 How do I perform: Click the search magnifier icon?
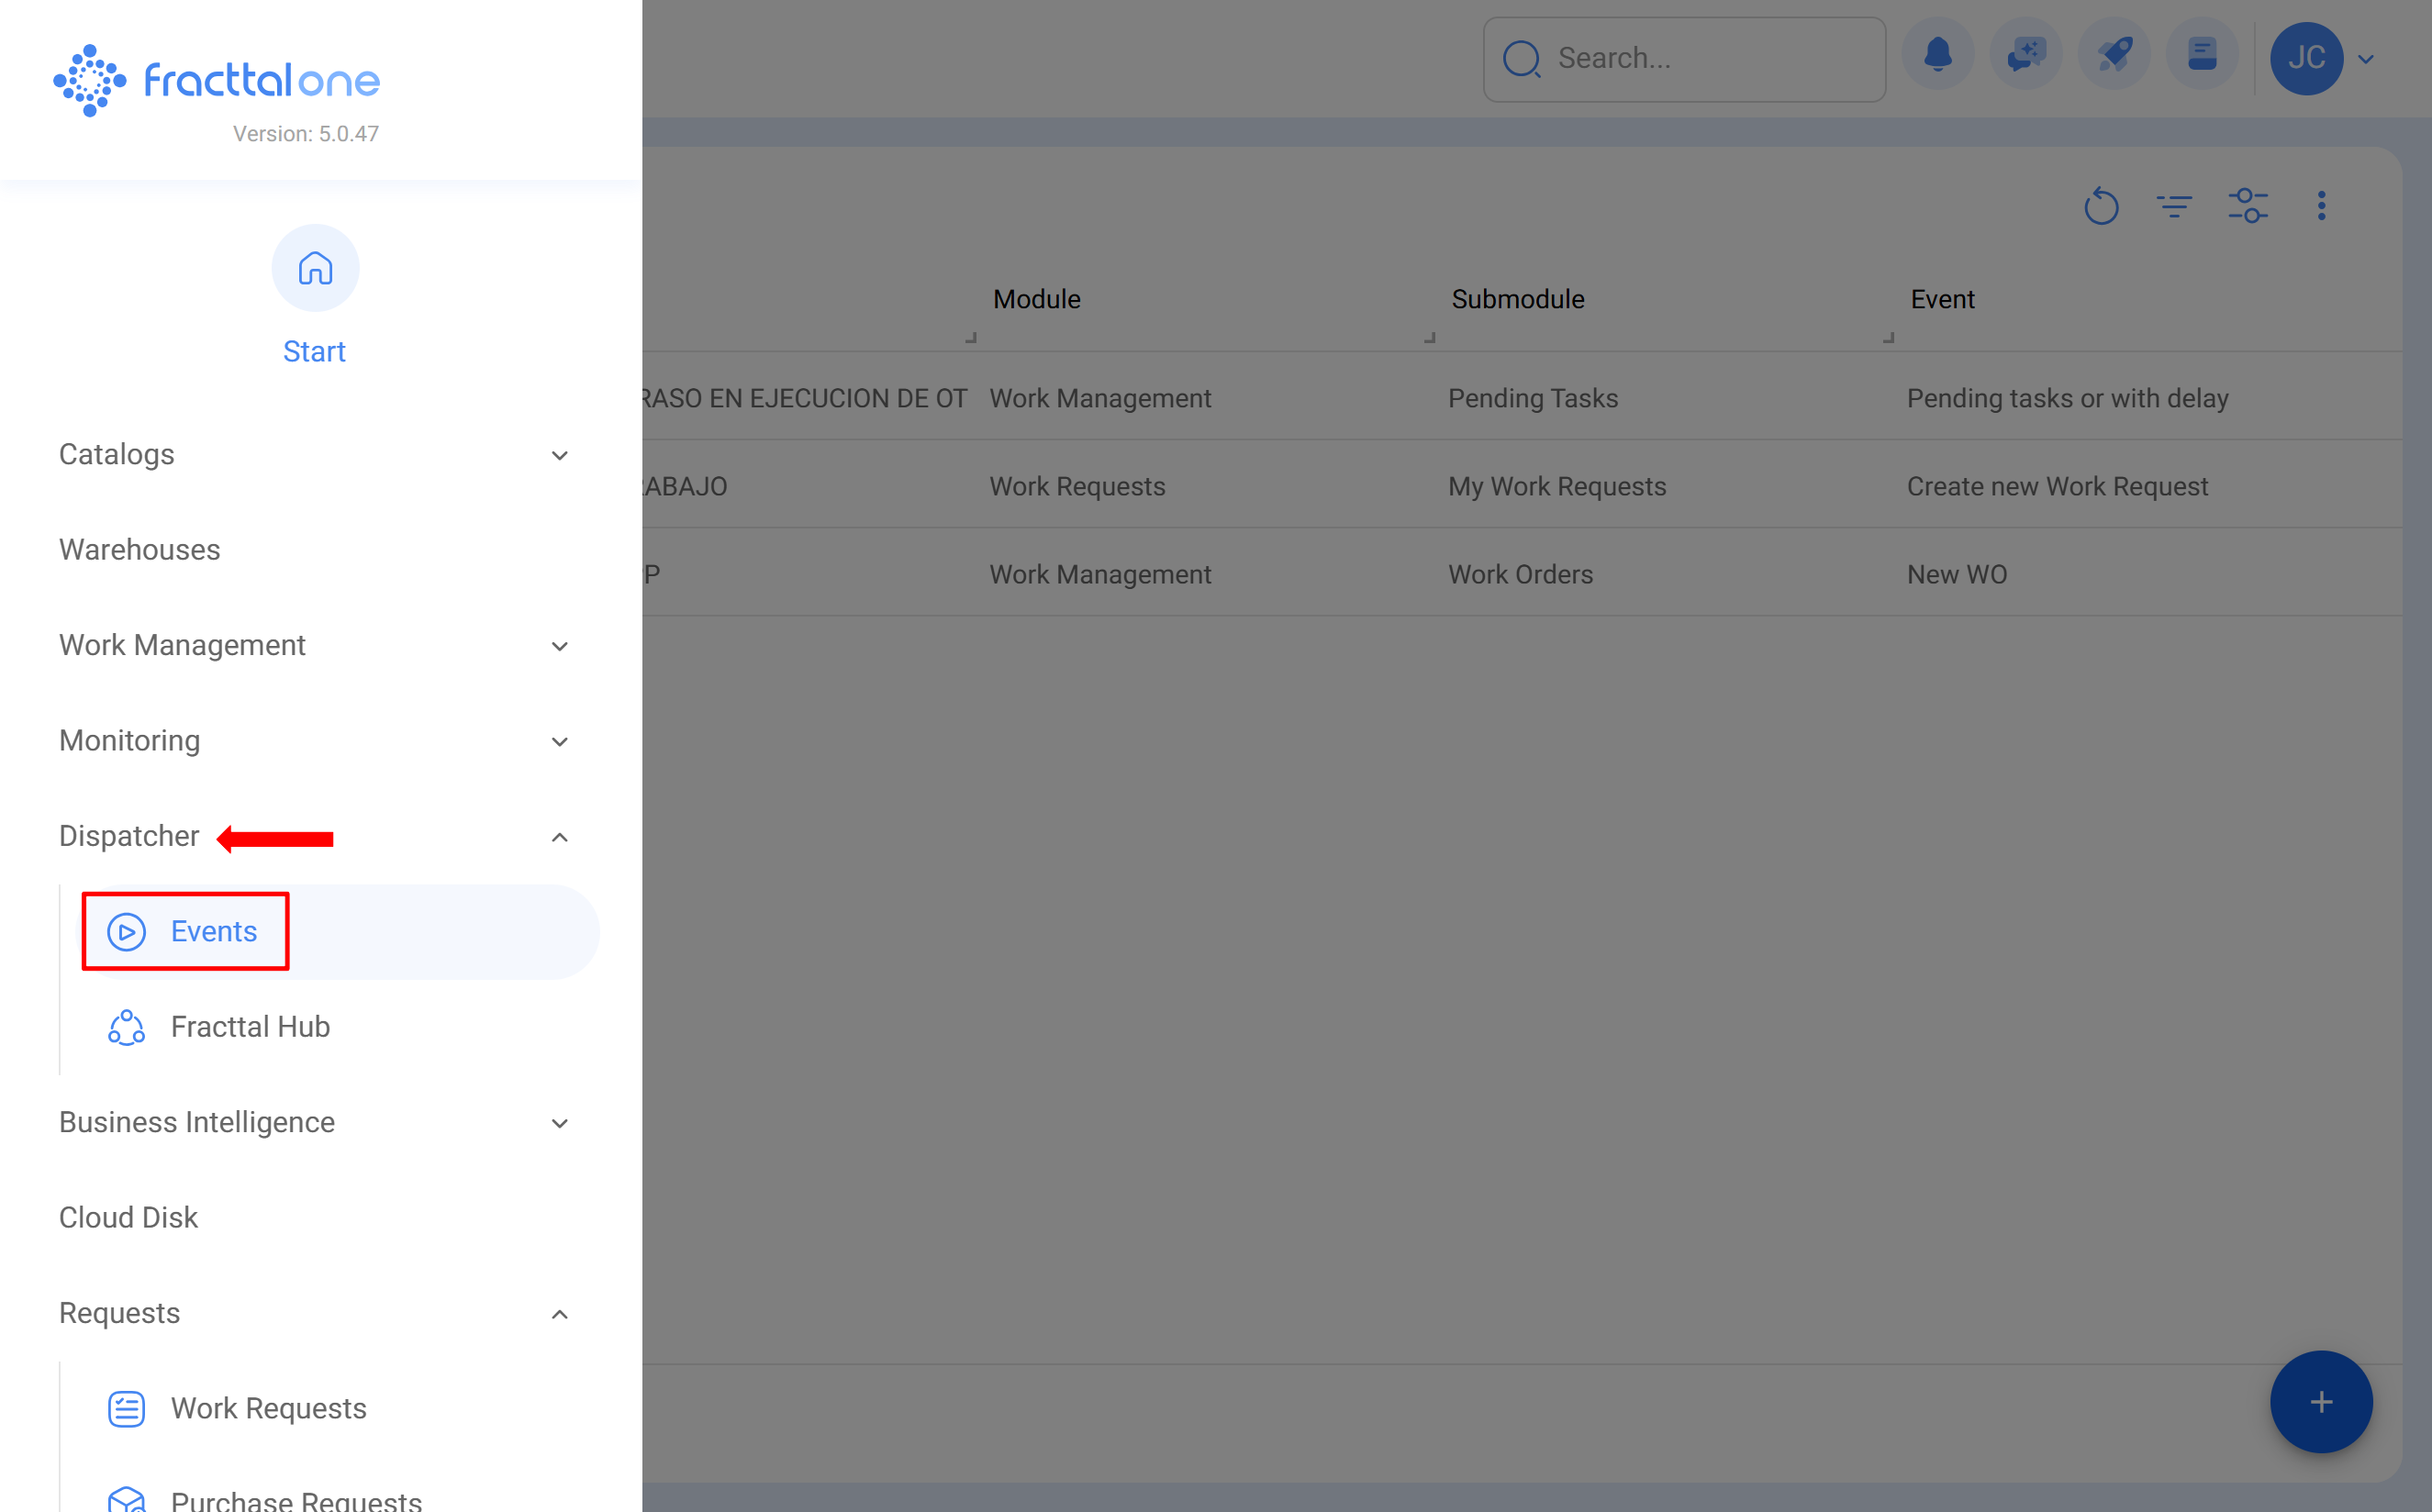tap(1521, 58)
